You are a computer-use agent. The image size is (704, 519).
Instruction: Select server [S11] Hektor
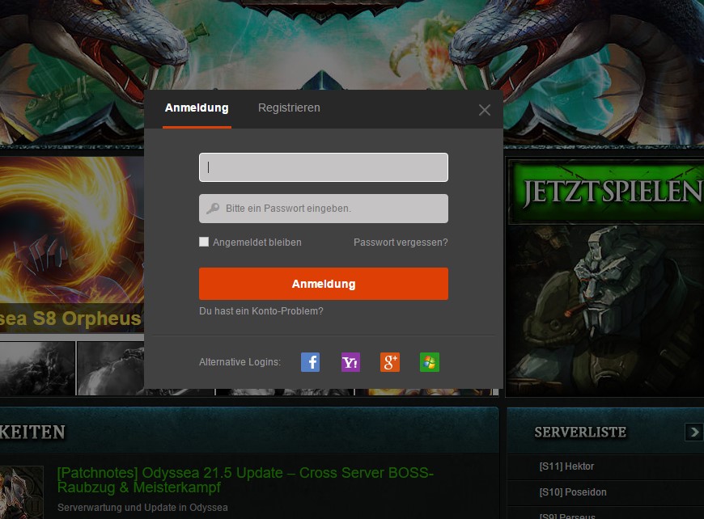[x=566, y=466]
